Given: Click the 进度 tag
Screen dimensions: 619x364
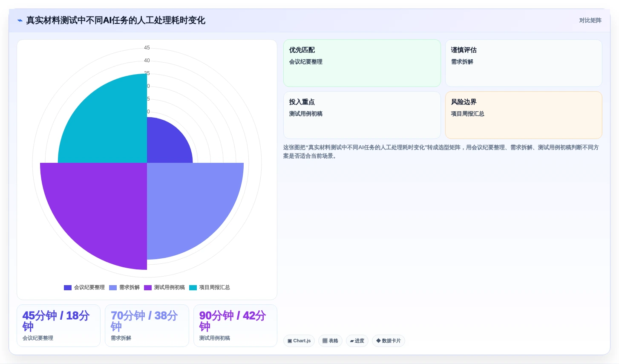Looking at the screenshot, I should coord(357,341).
